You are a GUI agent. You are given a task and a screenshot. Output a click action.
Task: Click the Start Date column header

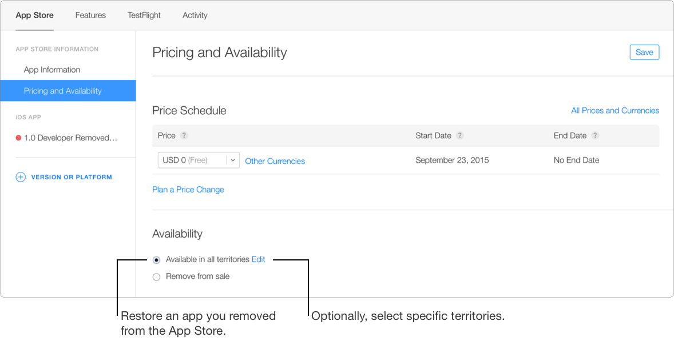click(x=433, y=135)
